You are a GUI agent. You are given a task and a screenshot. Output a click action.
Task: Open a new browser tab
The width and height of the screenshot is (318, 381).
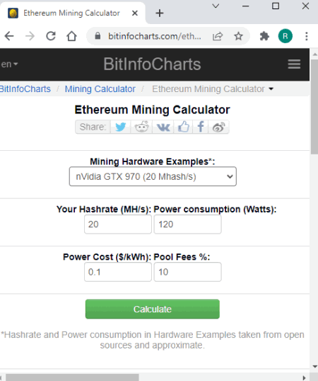pos(160,13)
